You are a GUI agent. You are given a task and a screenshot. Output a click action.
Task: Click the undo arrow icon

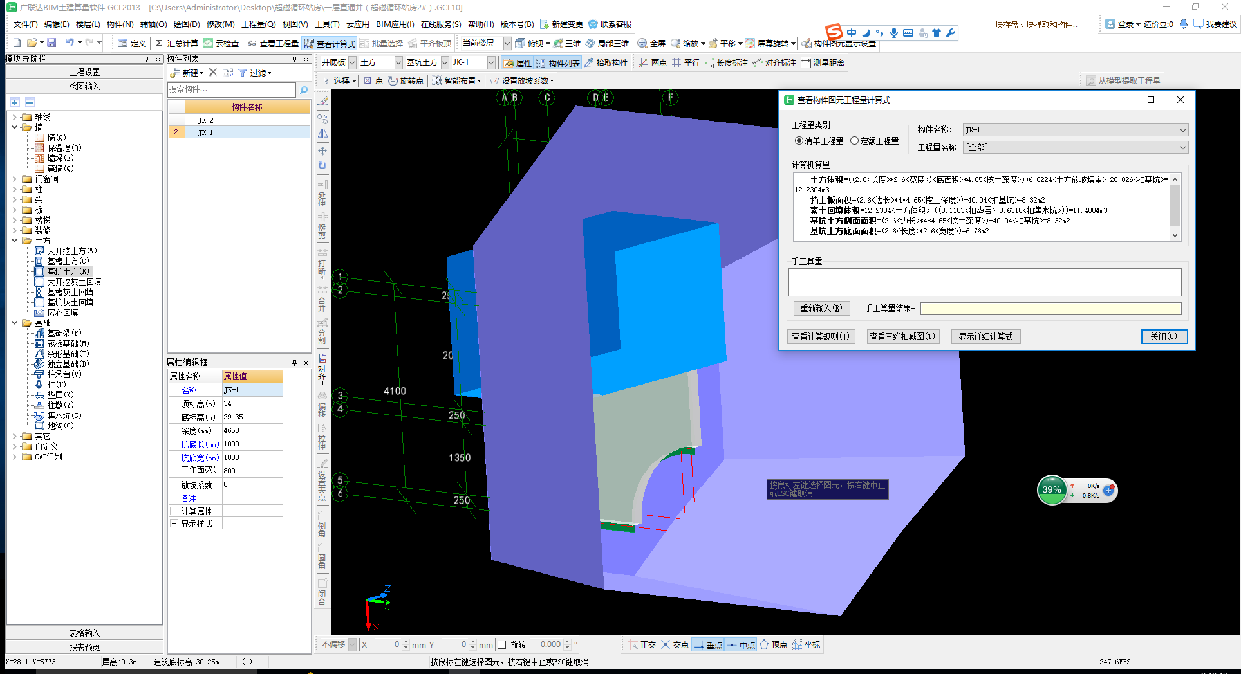click(x=70, y=42)
